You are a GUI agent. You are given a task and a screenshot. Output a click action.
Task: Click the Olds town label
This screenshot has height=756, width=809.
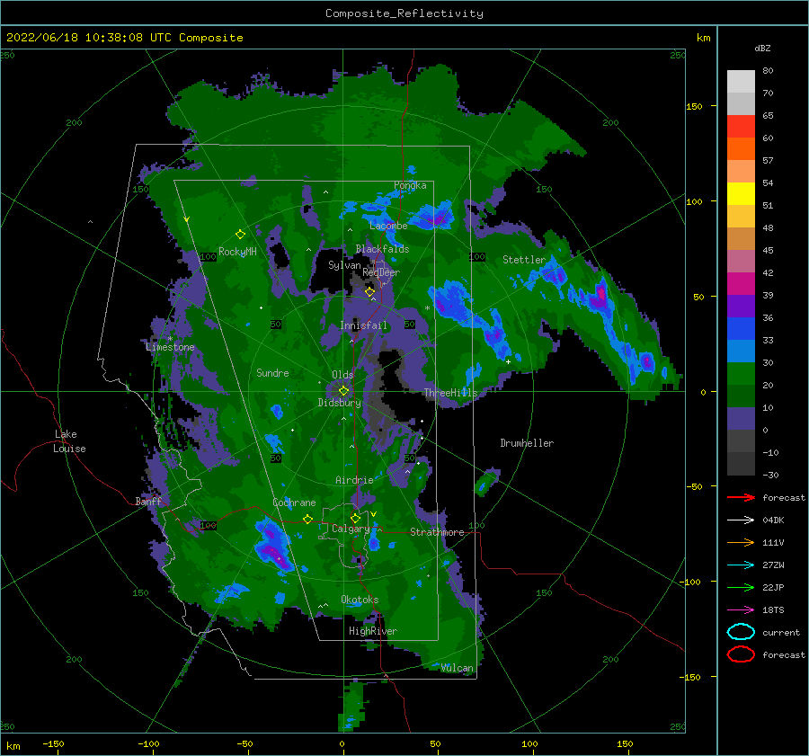(342, 375)
